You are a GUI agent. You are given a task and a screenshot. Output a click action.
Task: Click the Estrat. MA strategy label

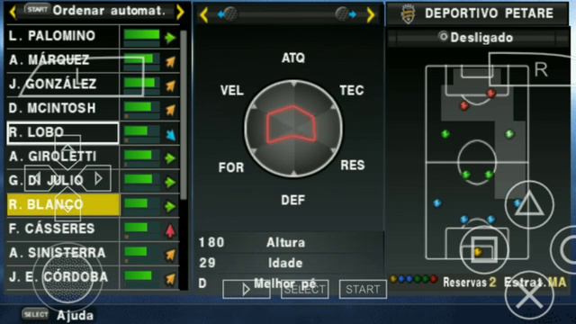pos(535,282)
